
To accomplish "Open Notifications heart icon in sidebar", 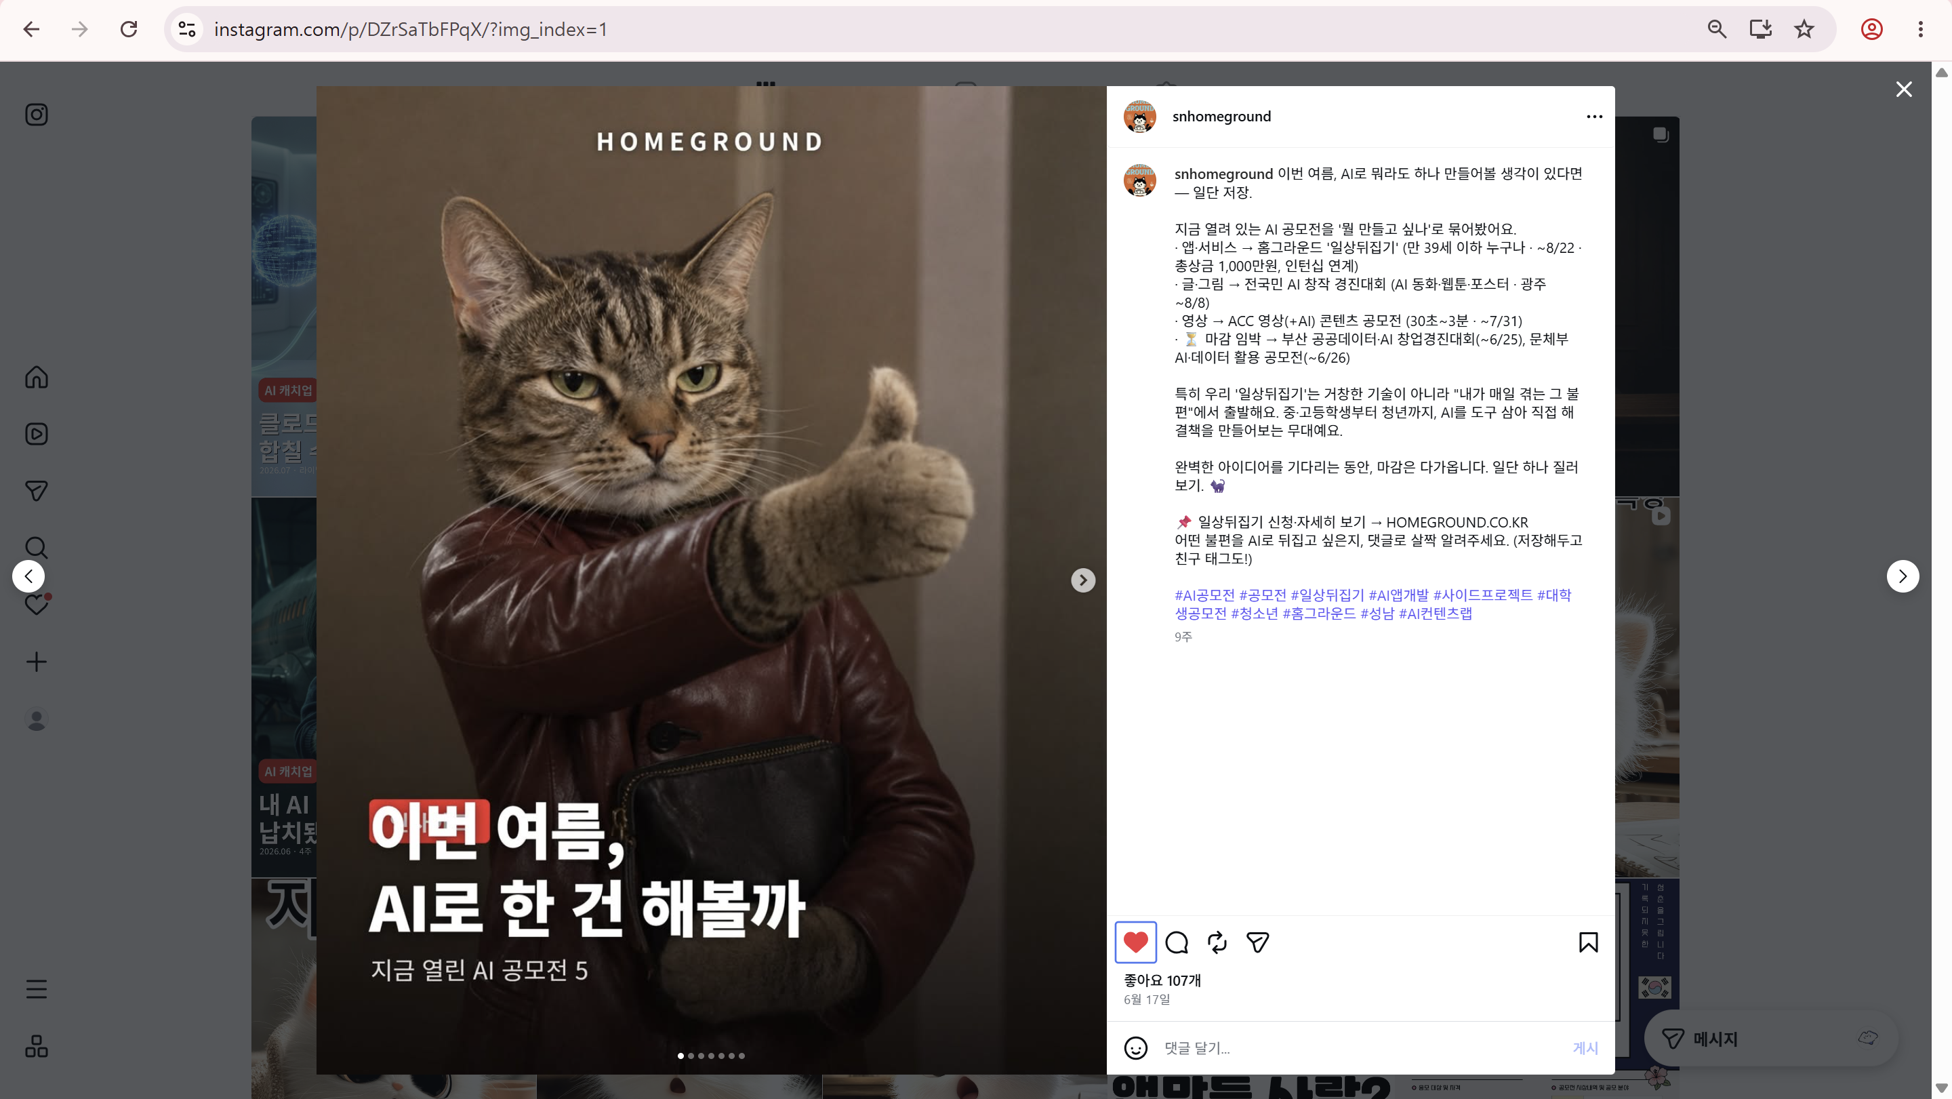I will 37,604.
